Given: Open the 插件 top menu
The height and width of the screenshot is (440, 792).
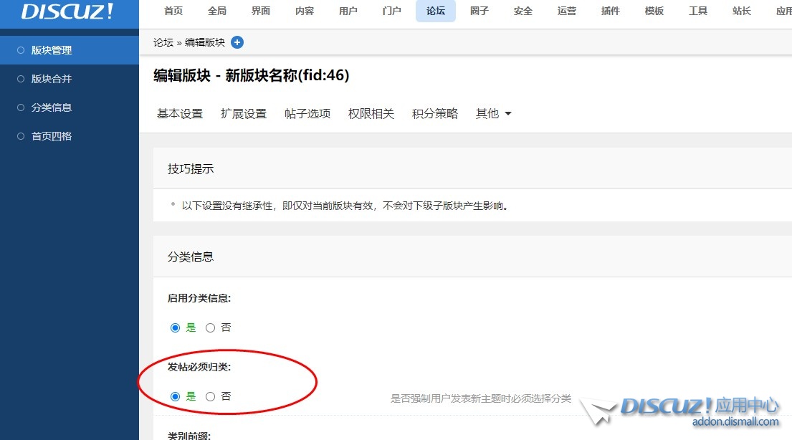Looking at the screenshot, I should coord(610,11).
